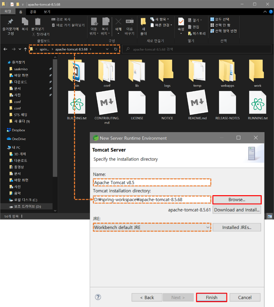Click the dialog help question-mark icon
Viewport: 274px width, 307px height.
98,297
